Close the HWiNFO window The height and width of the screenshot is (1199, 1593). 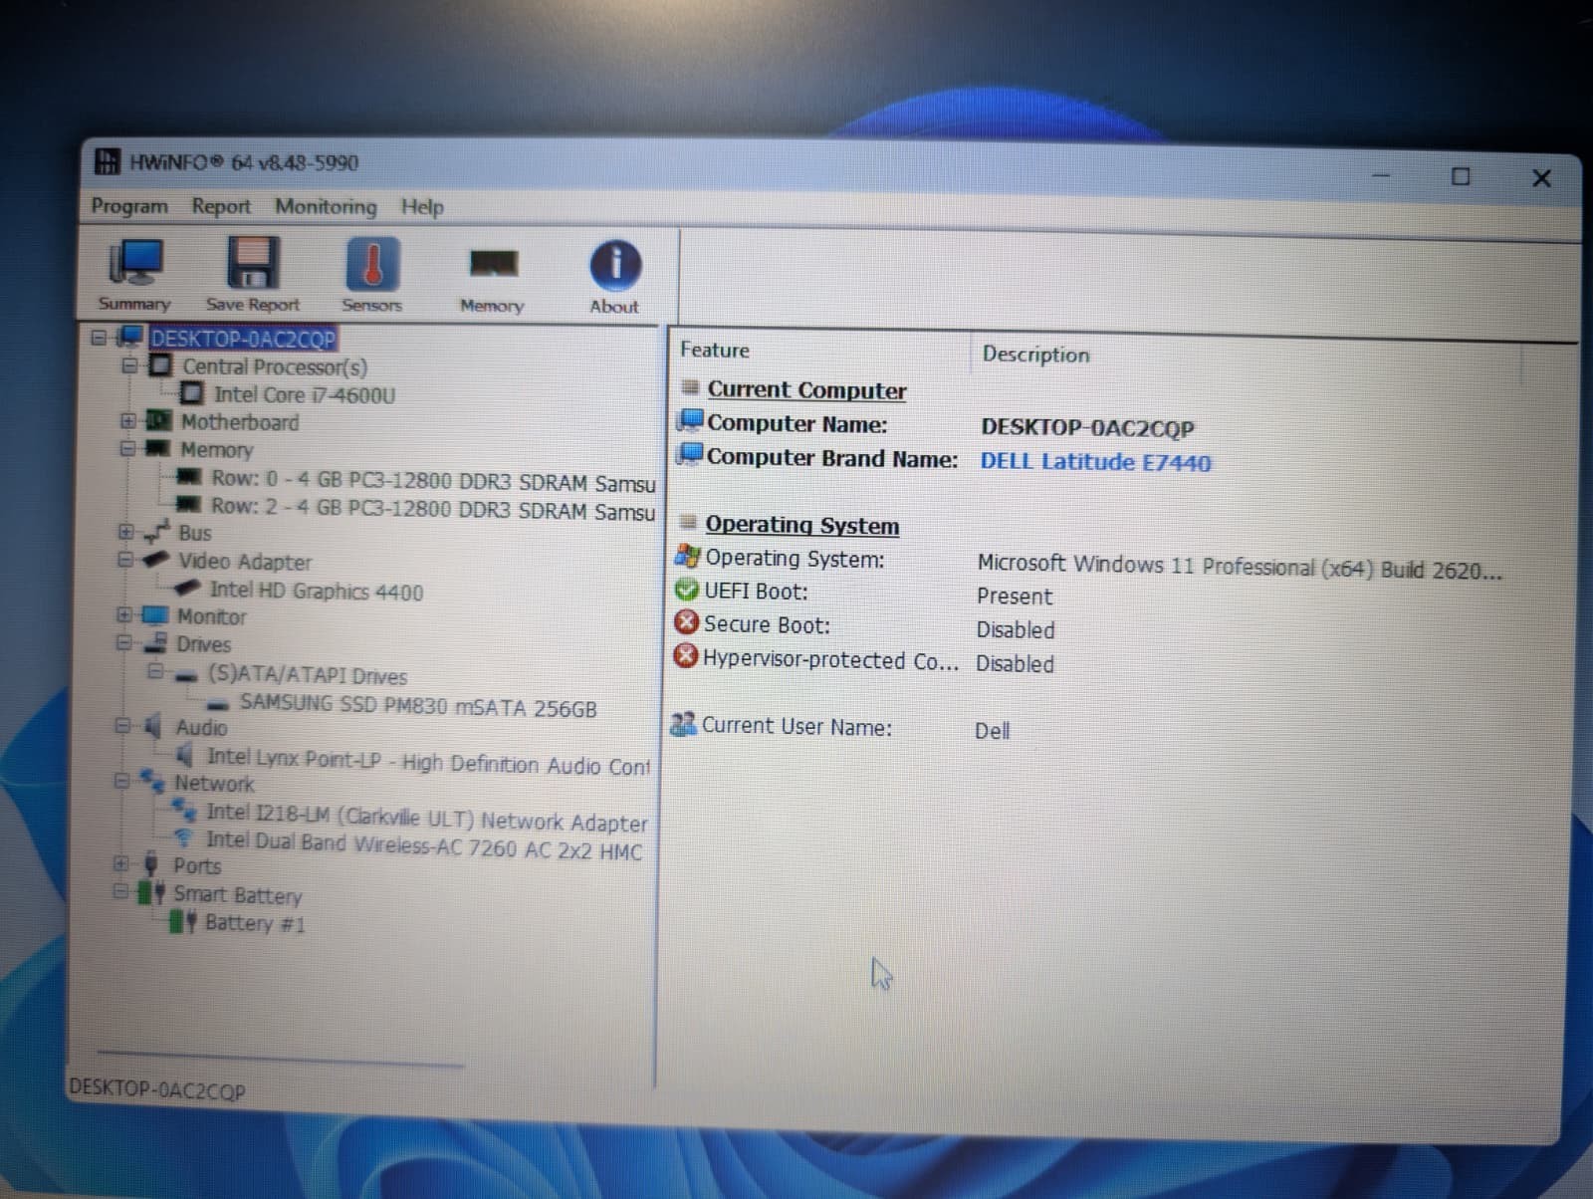point(1541,178)
